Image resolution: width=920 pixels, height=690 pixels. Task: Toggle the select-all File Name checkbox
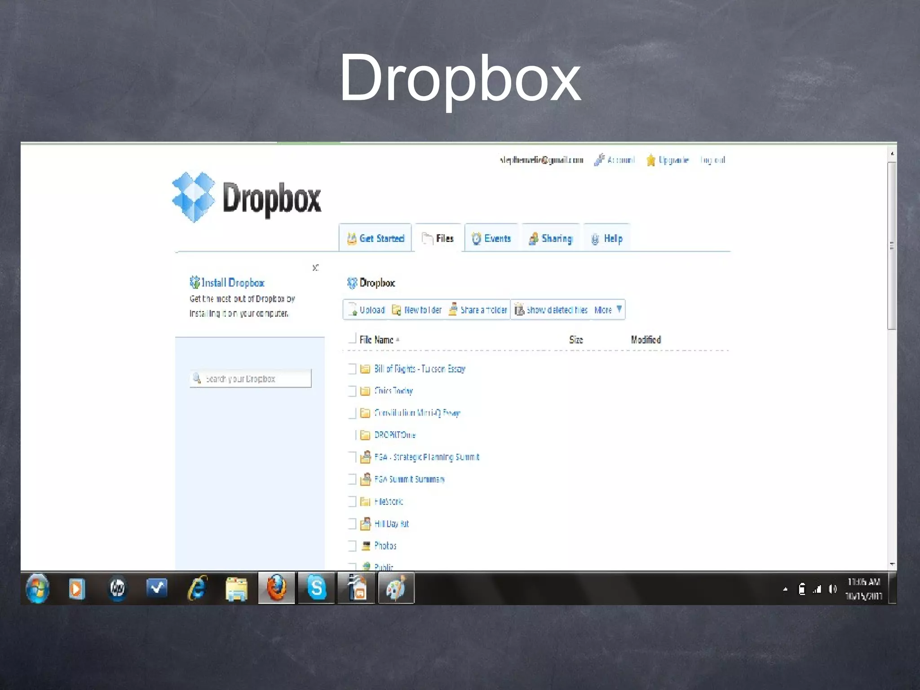click(352, 338)
